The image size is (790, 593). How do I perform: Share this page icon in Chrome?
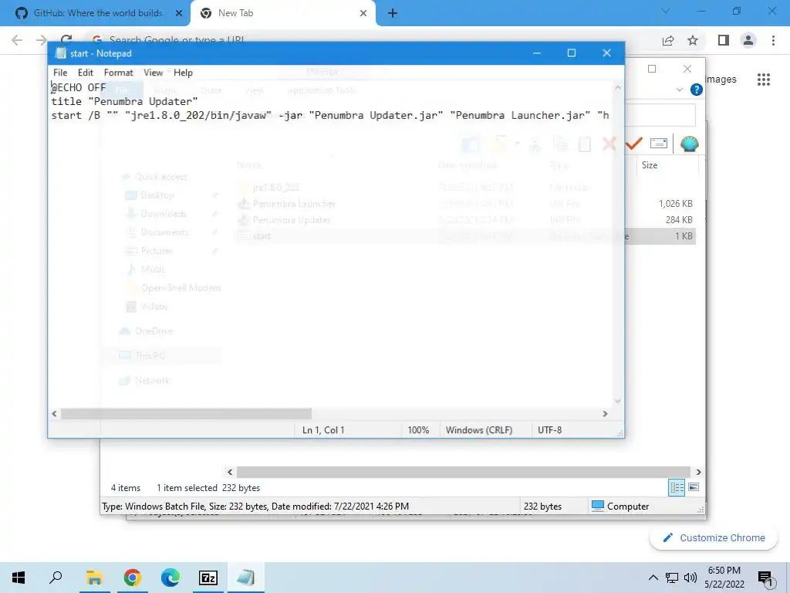coord(668,40)
